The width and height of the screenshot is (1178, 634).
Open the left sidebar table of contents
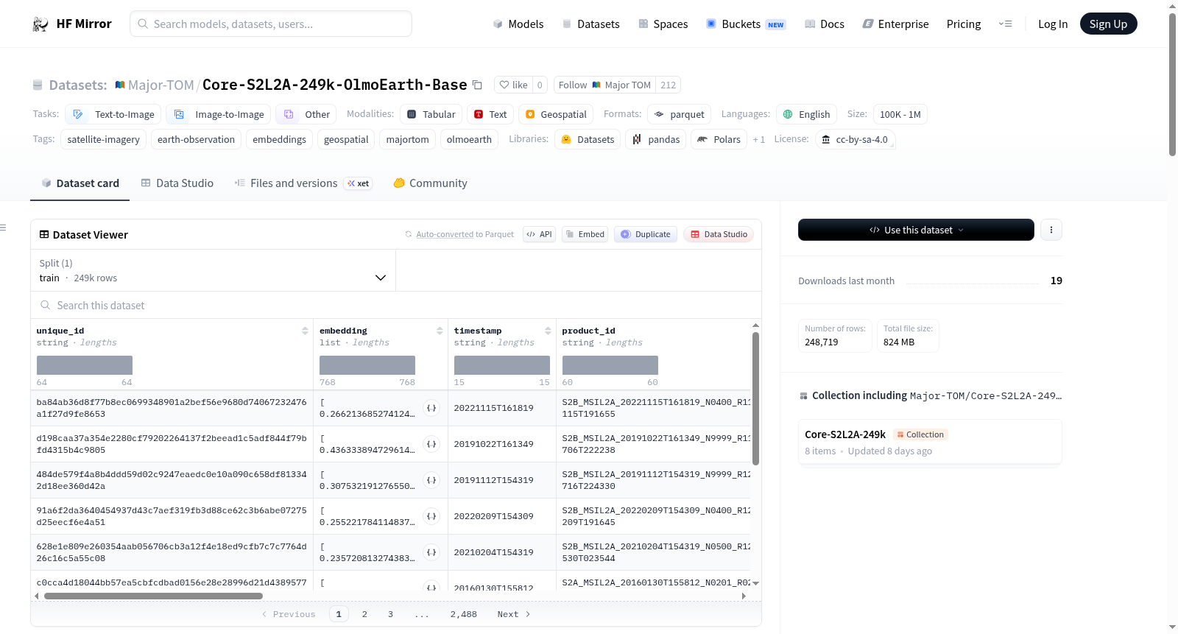coord(4,228)
